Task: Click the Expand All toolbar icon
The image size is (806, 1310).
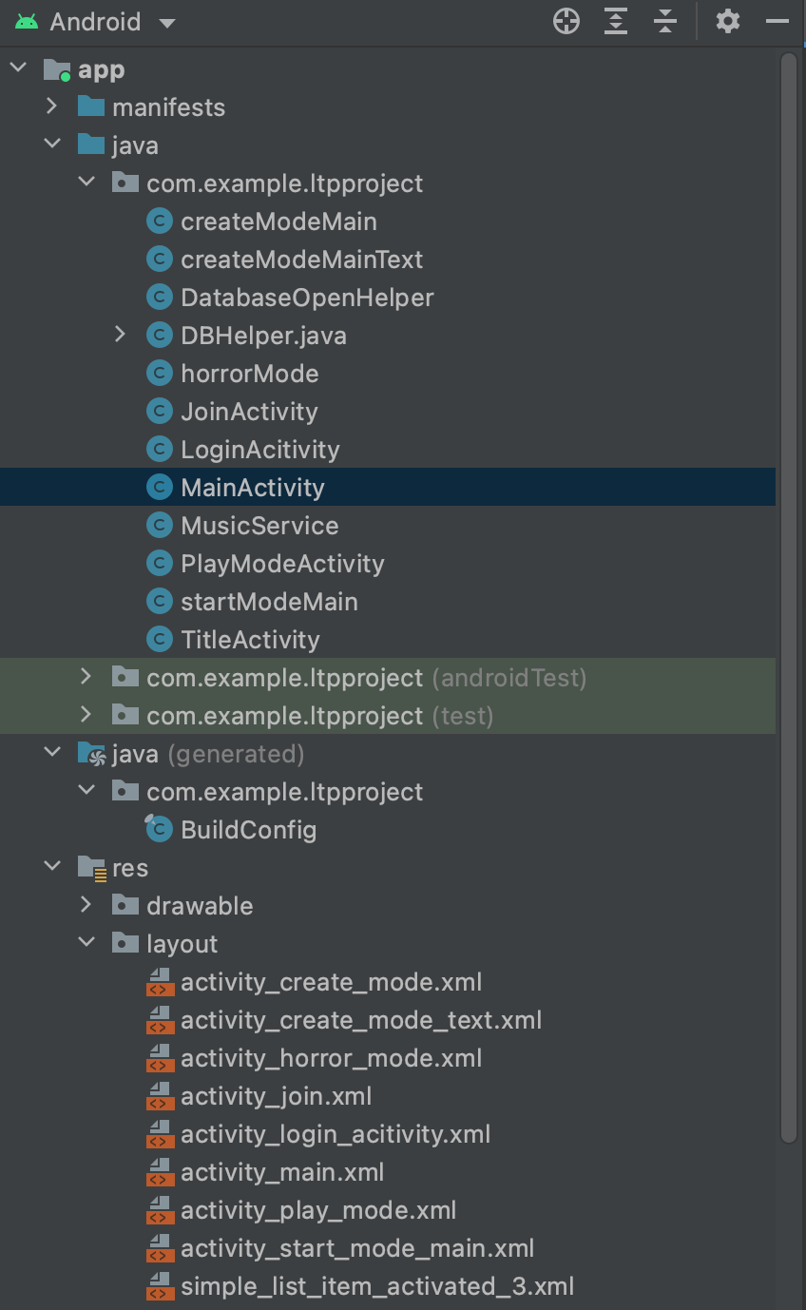Action: [616, 21]
